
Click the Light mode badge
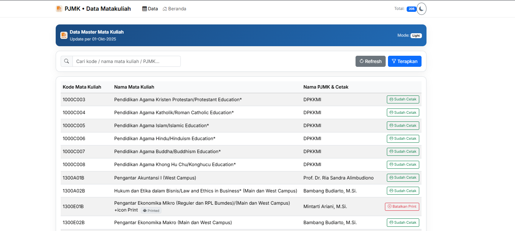416,36
